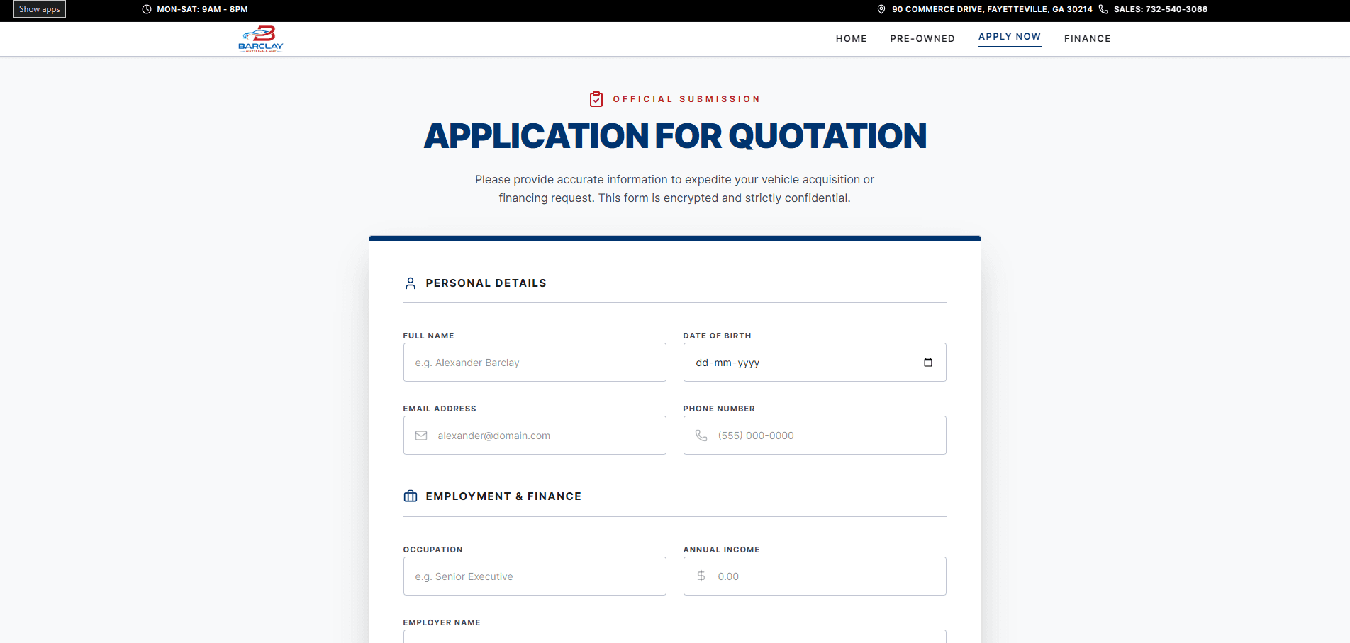
Task: Click the briefcase icon beside Employment & Finance
Action: (x=411, y=496)
